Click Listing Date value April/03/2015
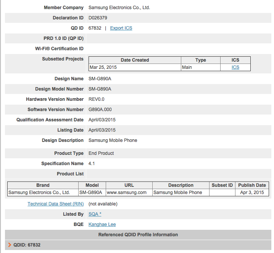This screenshot has height=253, width=274. [102, 130]
